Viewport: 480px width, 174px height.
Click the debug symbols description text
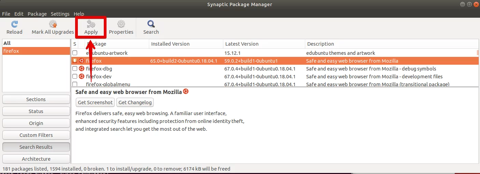371,69
